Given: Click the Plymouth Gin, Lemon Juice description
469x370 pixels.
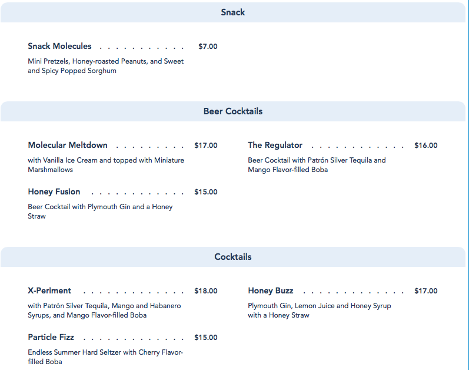Looking at the screenshot, I should point(319,310).
